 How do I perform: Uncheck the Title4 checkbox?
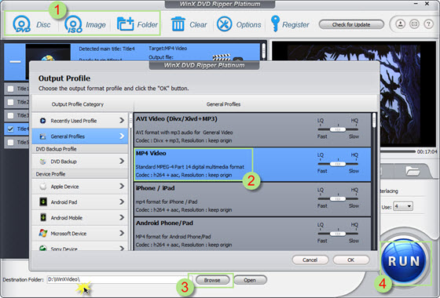[x=10, y=129]
